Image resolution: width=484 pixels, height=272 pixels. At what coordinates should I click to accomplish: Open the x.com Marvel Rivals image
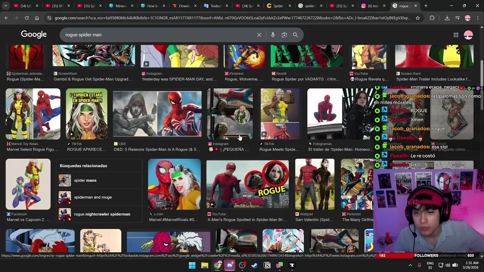pyautogui.click(x=174, y=184)
